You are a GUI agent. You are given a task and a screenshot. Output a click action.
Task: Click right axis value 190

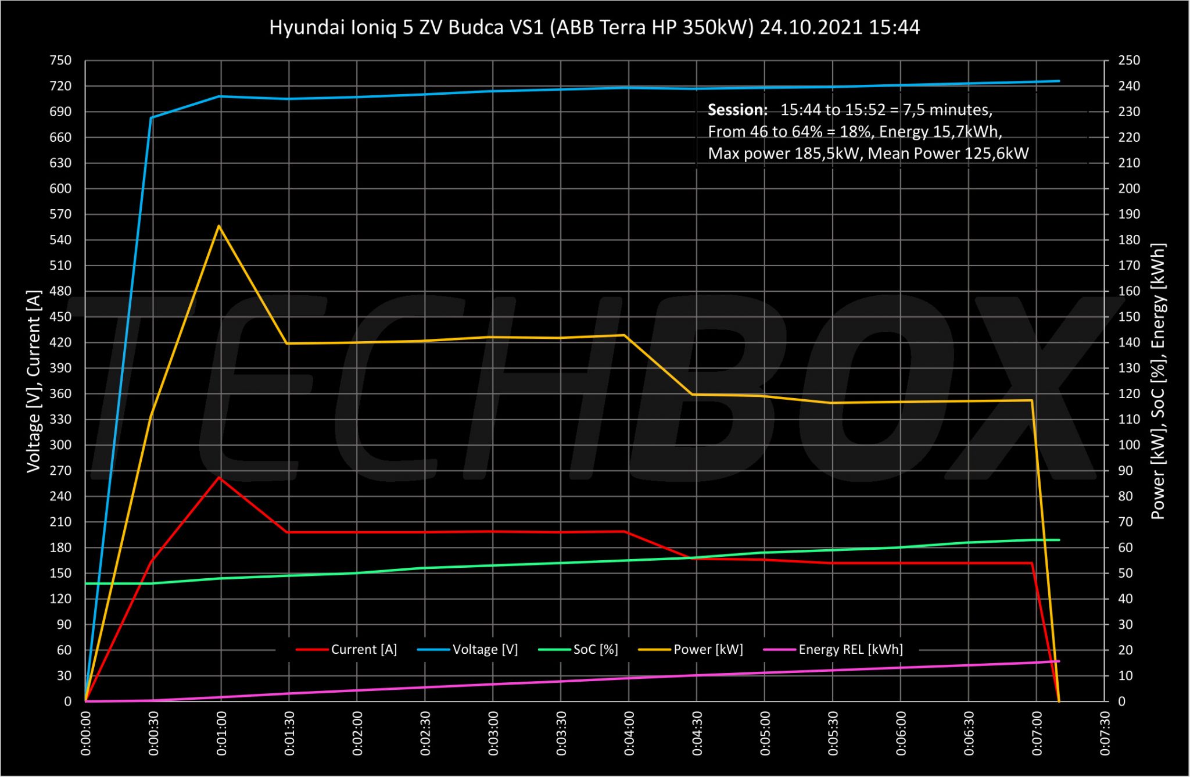pos(1129,214)
